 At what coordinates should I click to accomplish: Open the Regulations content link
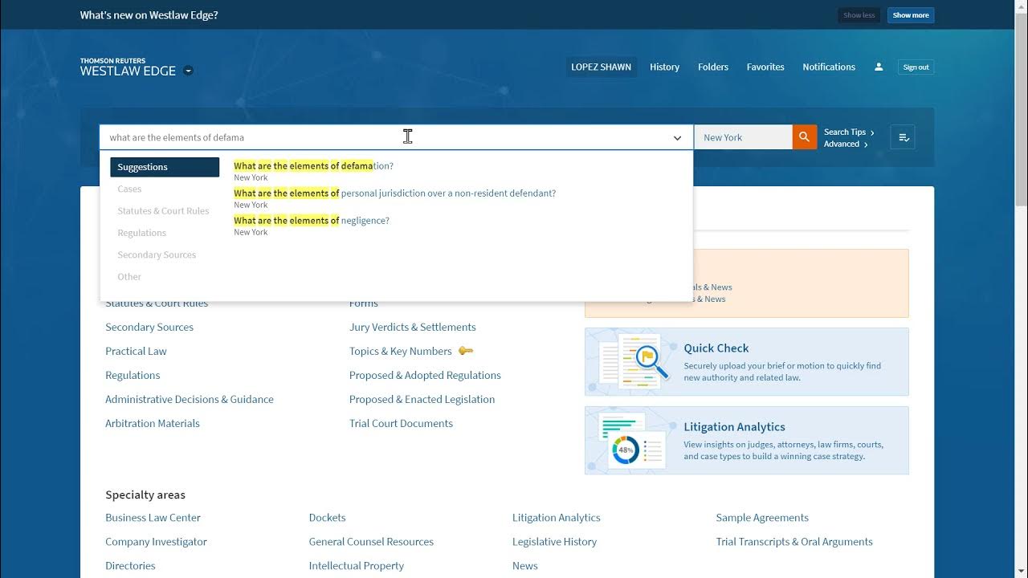coord(133,375)
